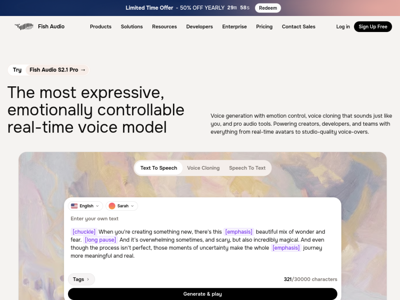The height and width of the screenshot is (300, 400).
Task: Open the Sarah voice dropdown
Action: click(x=122, y=206)
